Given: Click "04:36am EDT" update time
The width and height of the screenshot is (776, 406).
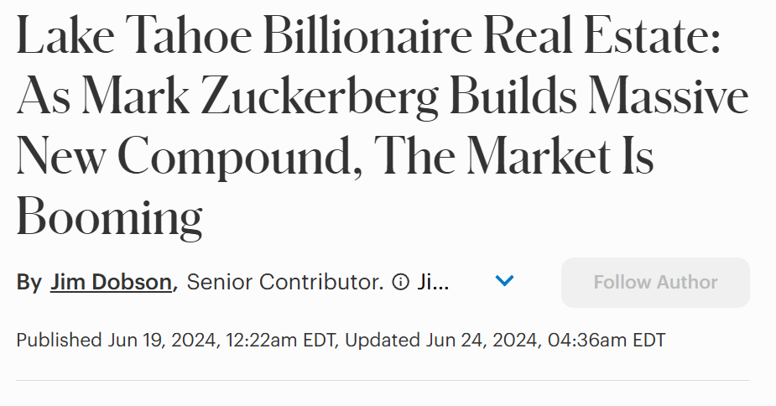Looking at the screenshot, I should 607,340.
